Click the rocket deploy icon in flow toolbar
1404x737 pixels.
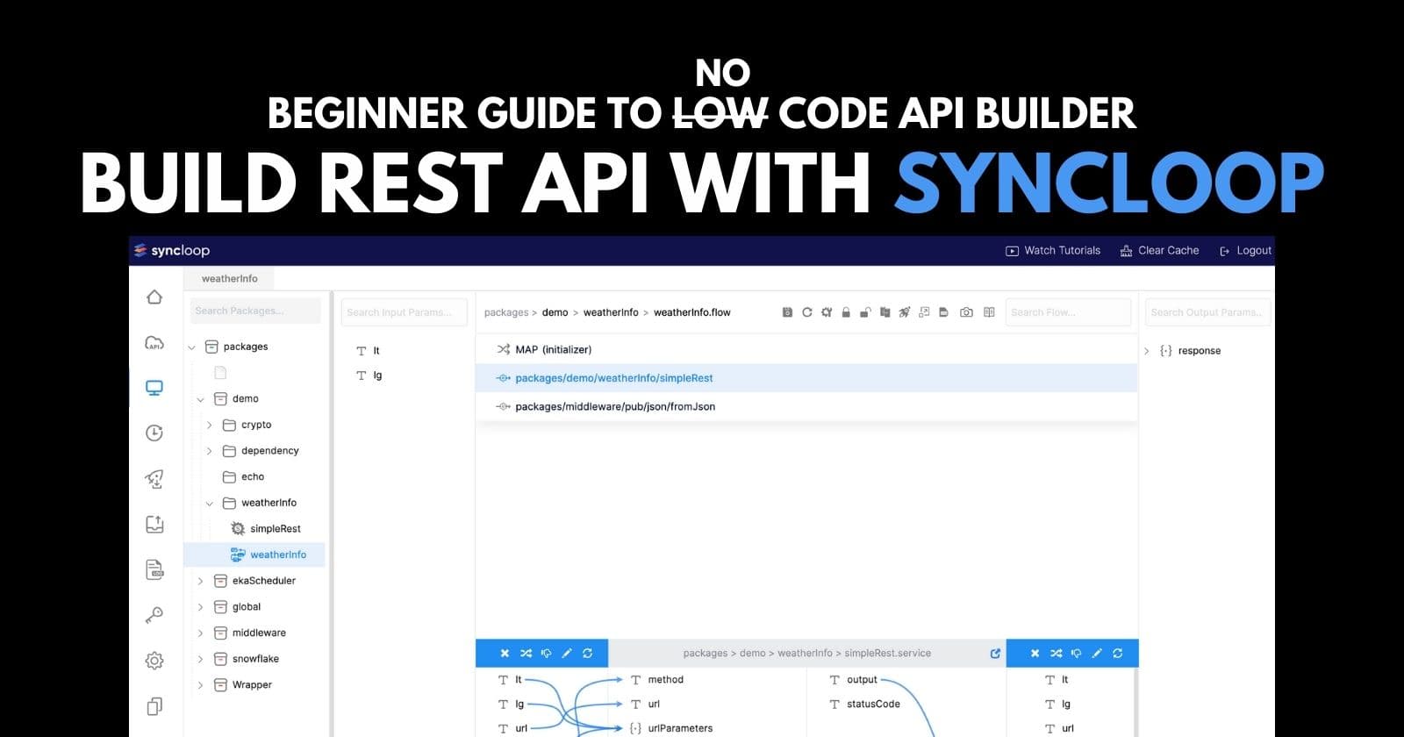point(904,312)
